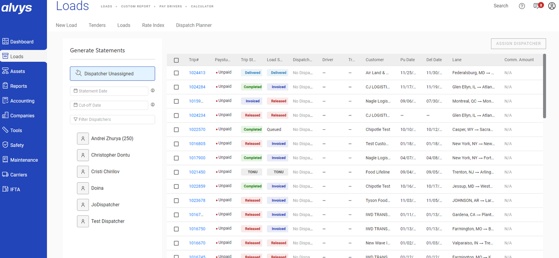This screenshot has height=258, width=559.
Task: Switch to the Rate Index tab
Action: point(153,25)
